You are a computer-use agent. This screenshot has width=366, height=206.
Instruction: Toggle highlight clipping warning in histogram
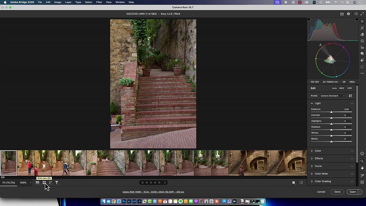[x=357, y=20]
